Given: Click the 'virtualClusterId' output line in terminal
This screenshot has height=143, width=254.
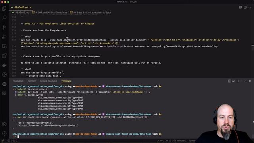Looking at the screenshot, I should point(48,126).
